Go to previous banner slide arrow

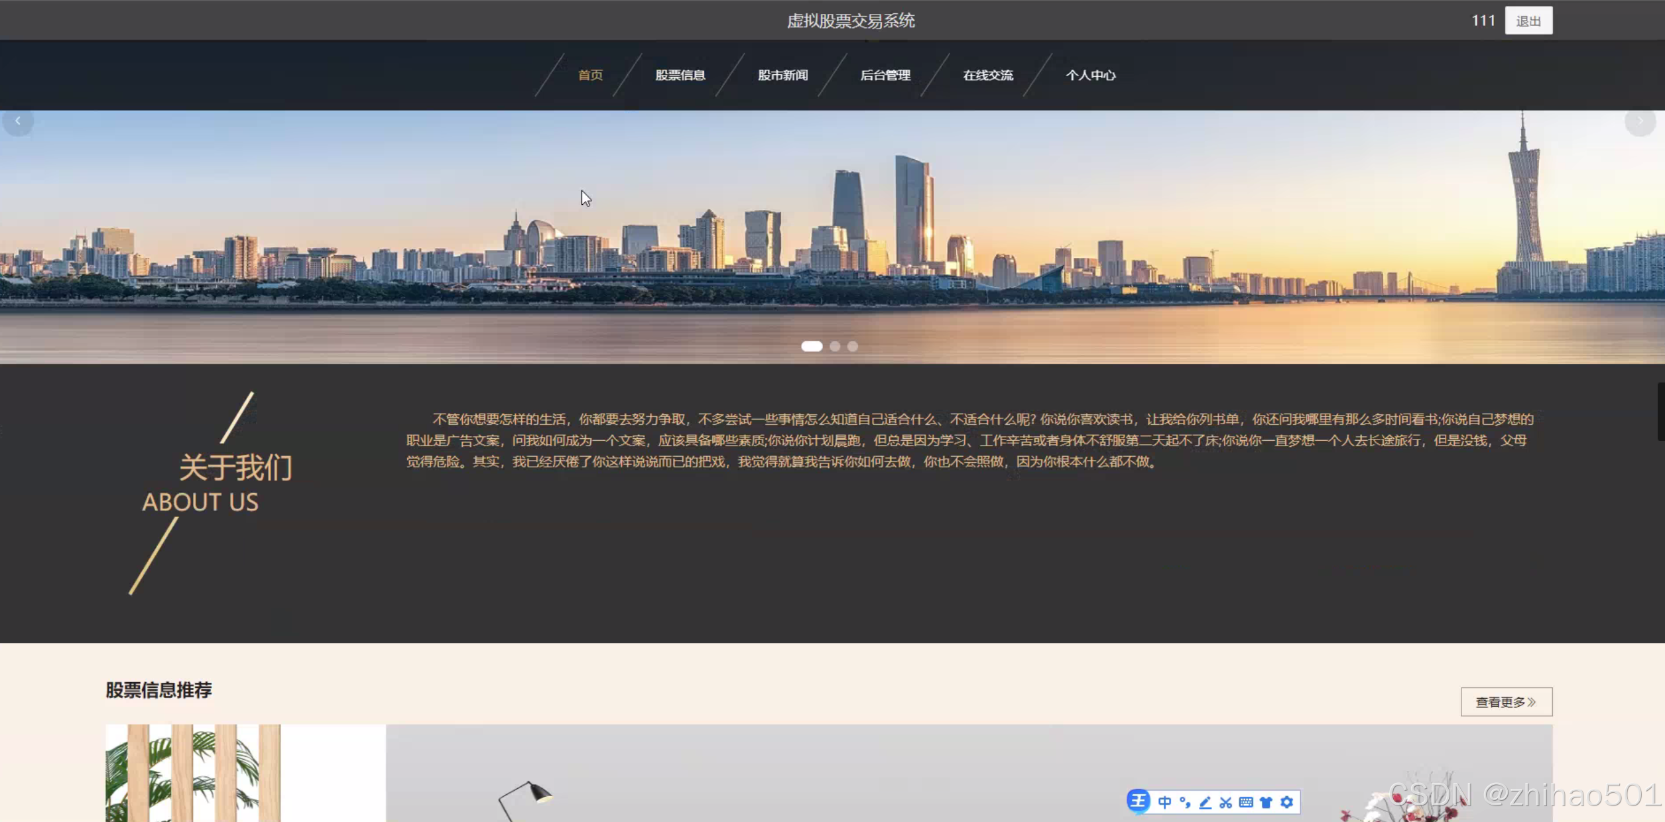click(18, 121)
